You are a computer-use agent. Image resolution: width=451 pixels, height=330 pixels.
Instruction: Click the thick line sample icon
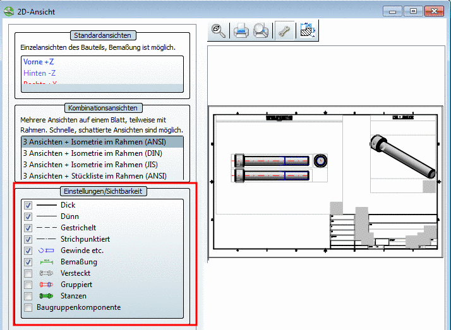(x=46, y=205)
